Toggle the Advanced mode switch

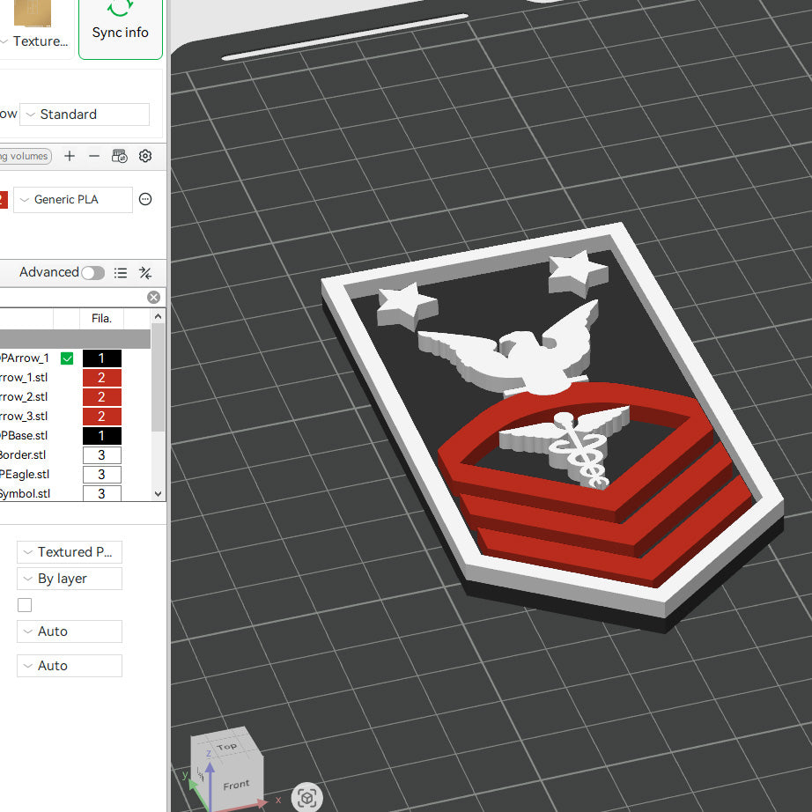click(x=93, y=273)
